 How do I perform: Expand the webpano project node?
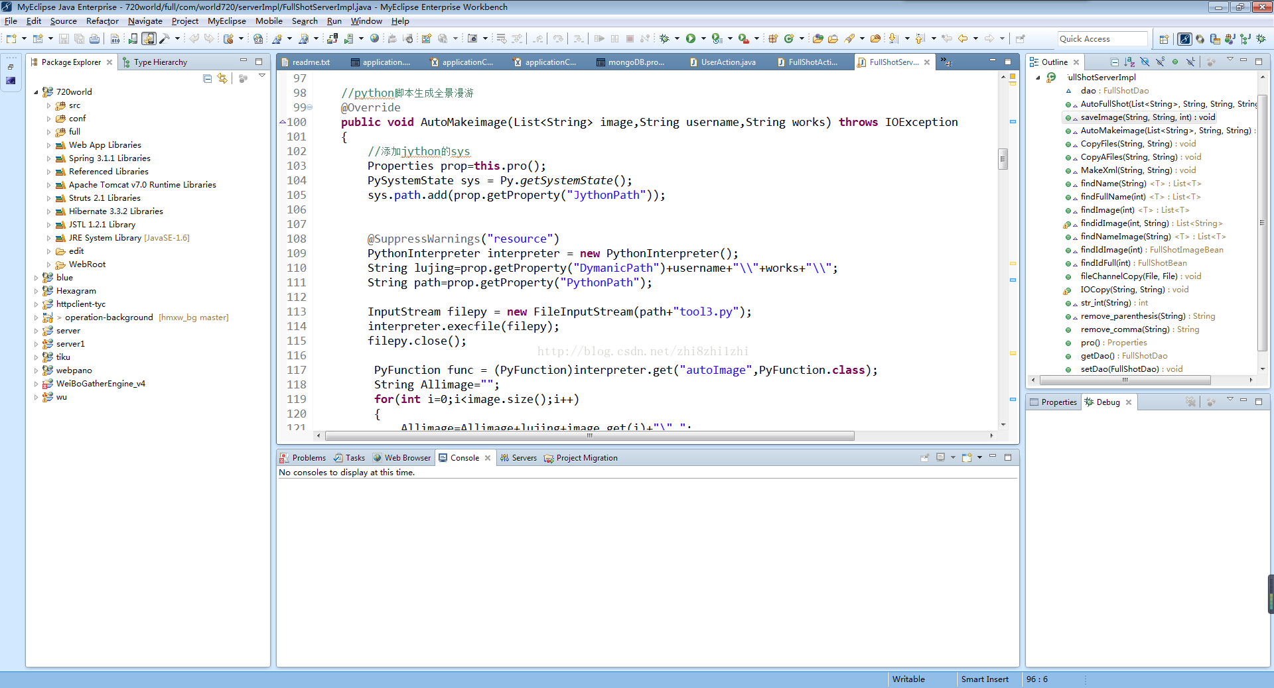(36, 371)
